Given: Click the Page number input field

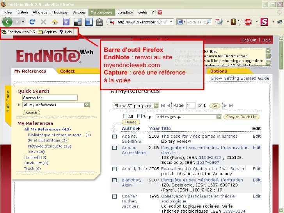Looking at the screenshot, I should pos(191,106).
